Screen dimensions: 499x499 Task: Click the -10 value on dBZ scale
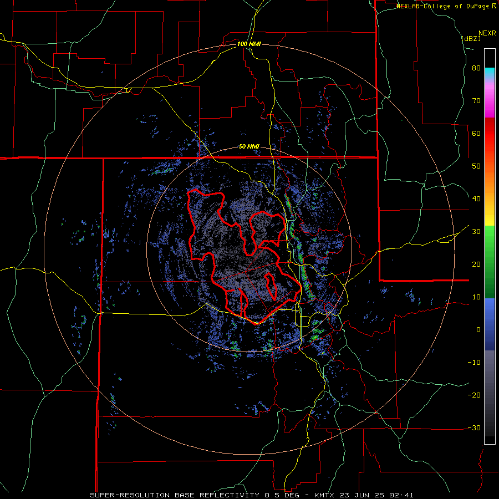pyautogui.click(x=474, y=363)
